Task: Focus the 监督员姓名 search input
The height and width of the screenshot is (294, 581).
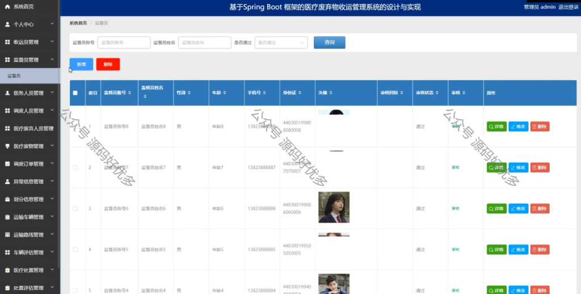Action: coord(204,43)
